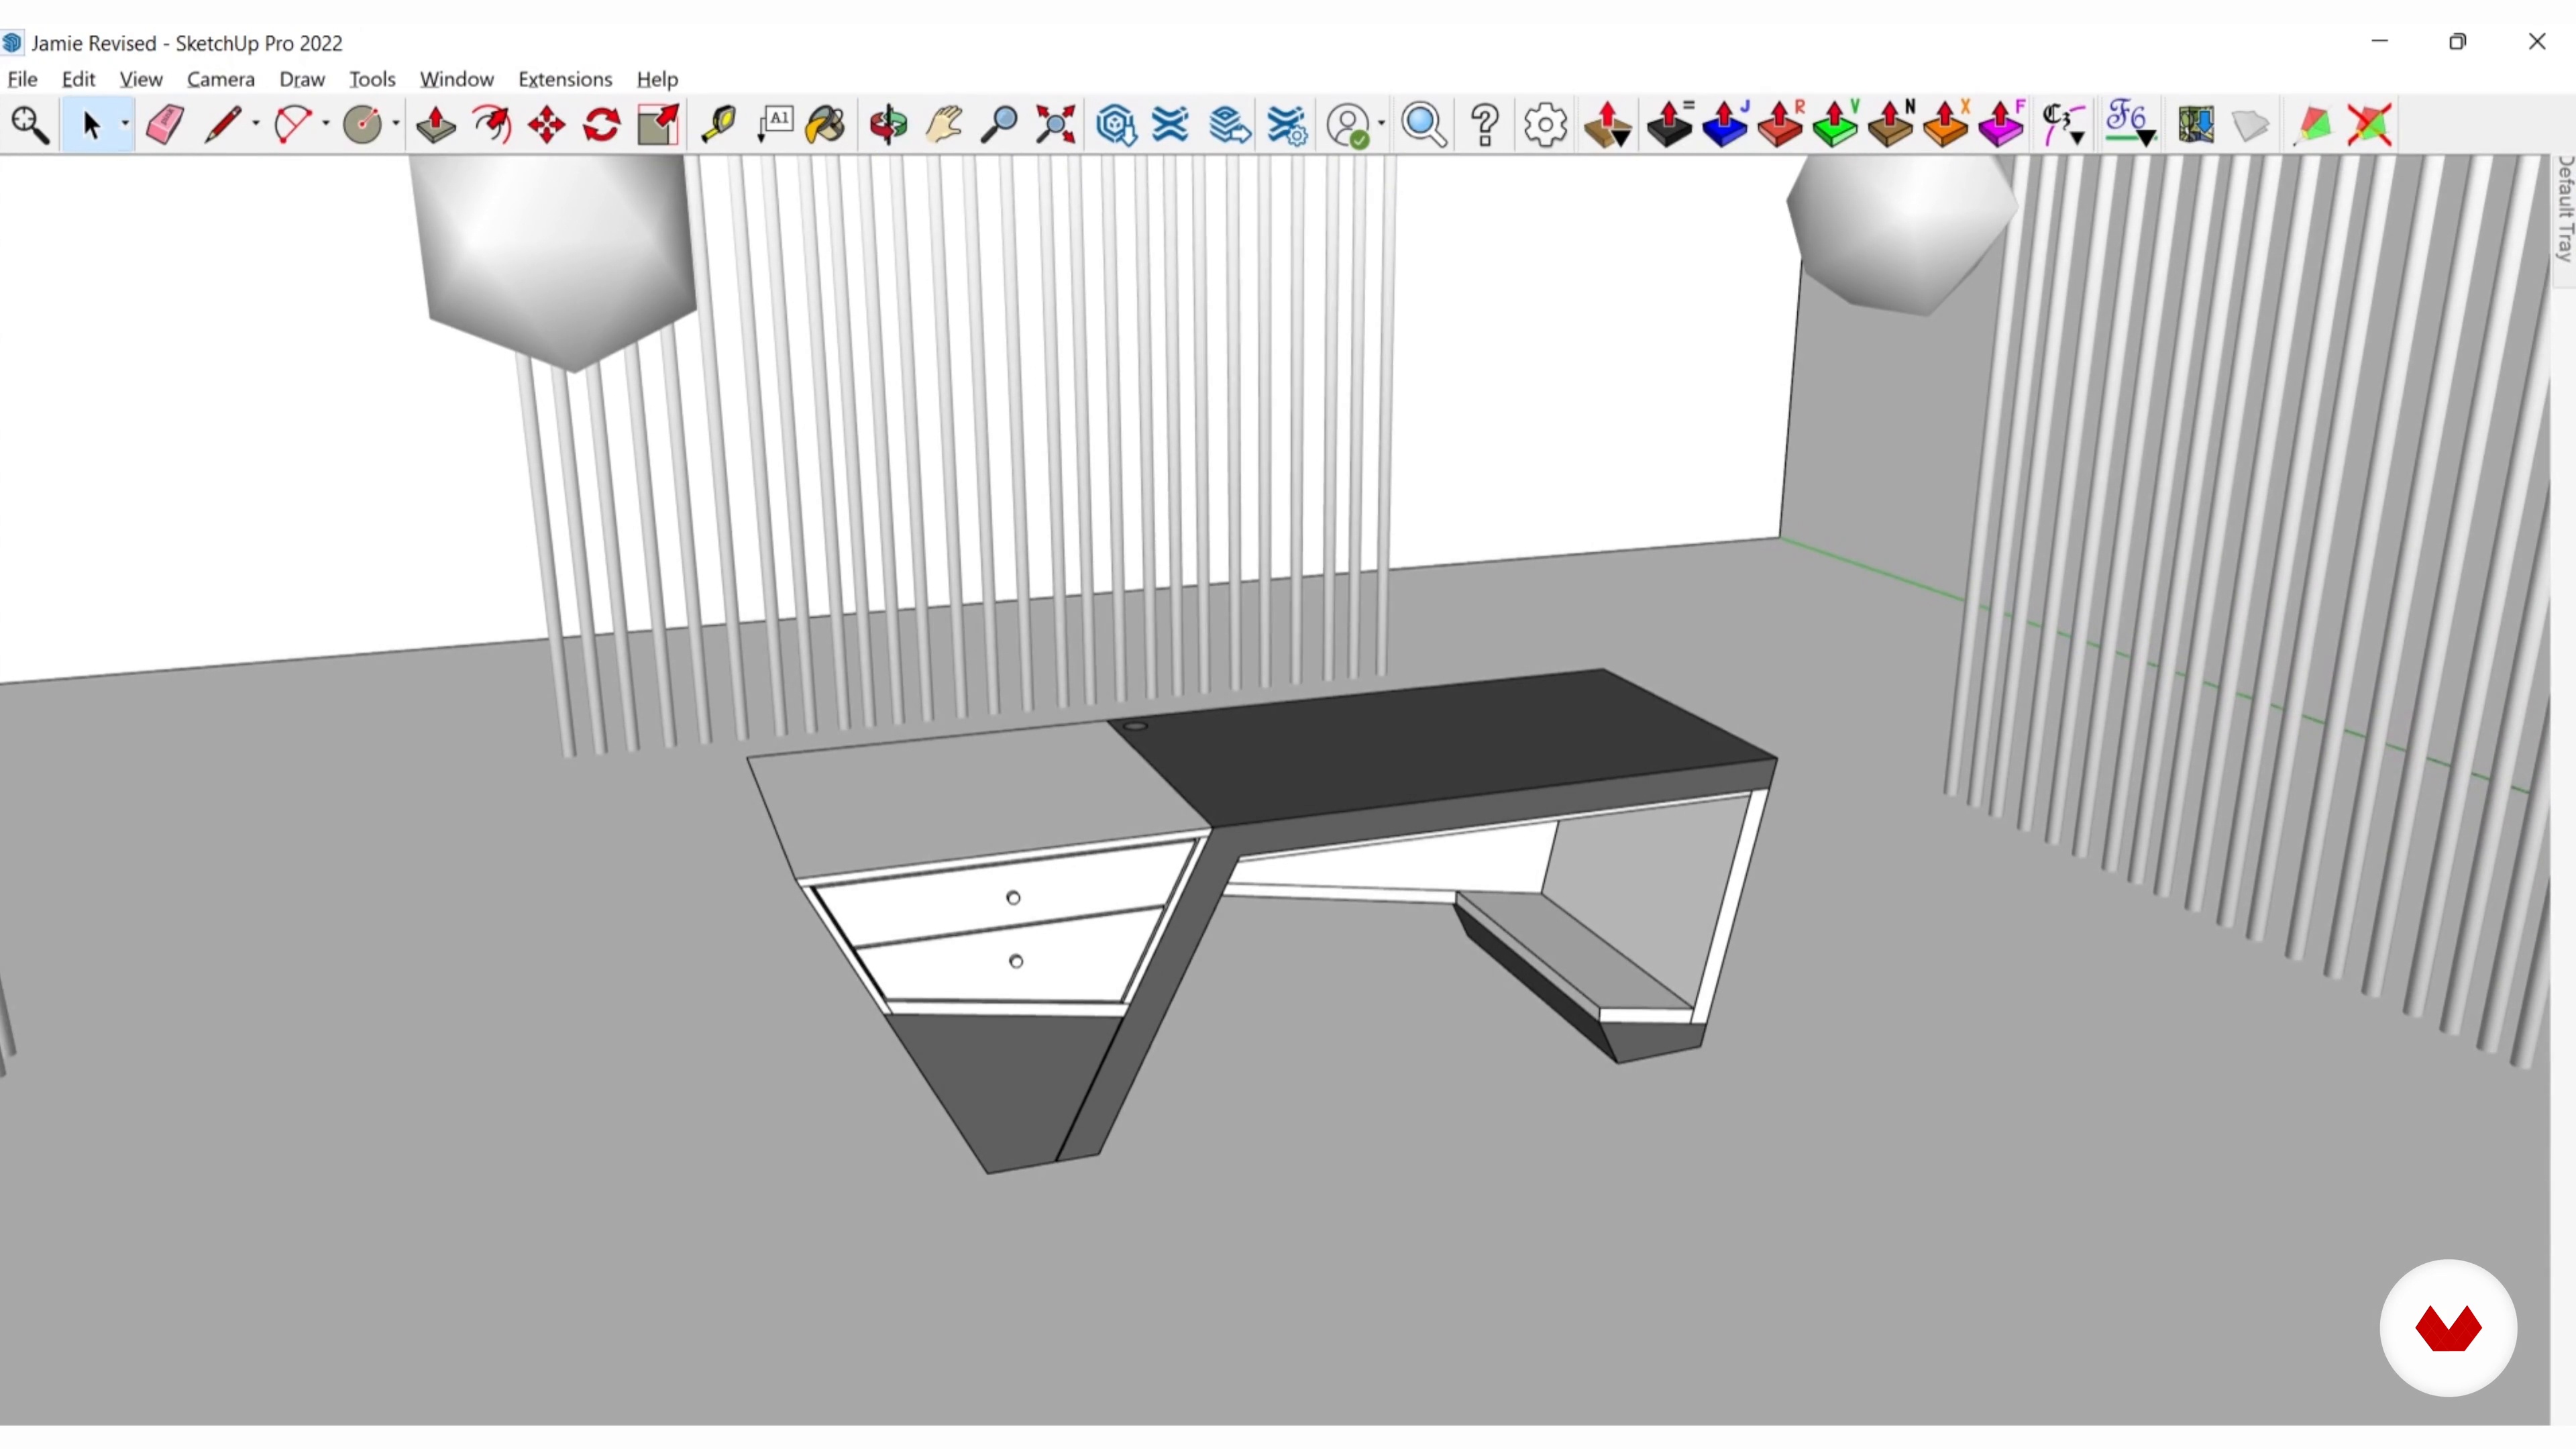Select the Circle shape tool
The width and height of the screenshot is (2576, 1449).
pyautogui.click(x=362, y=125)
